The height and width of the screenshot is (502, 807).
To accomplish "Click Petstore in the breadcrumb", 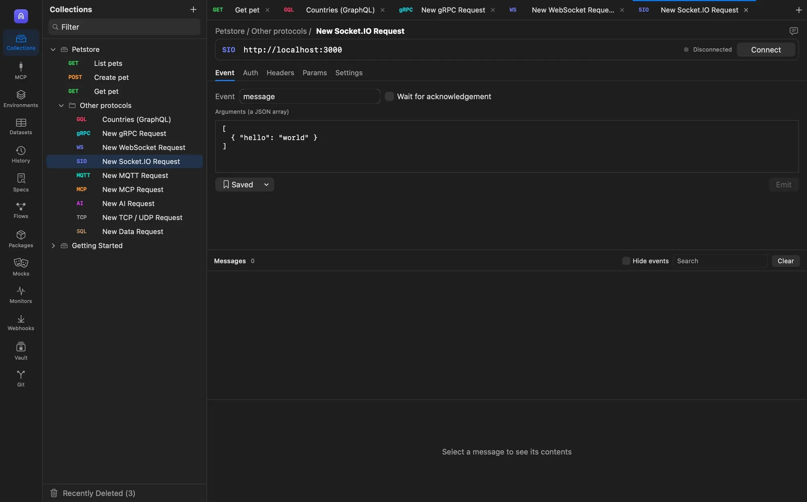I will [x=230, y=31].
